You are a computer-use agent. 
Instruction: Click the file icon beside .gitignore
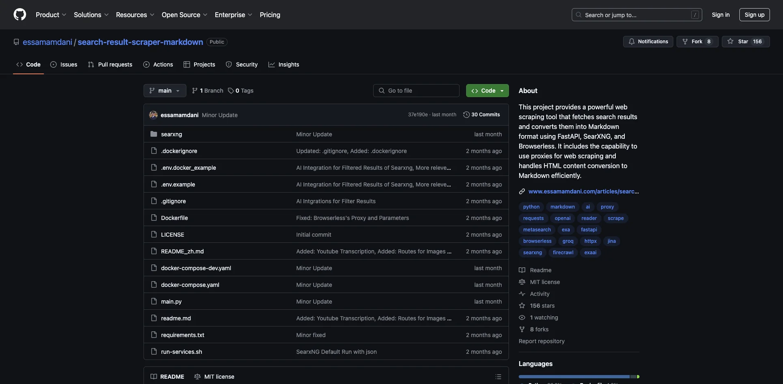coord(154,201)
